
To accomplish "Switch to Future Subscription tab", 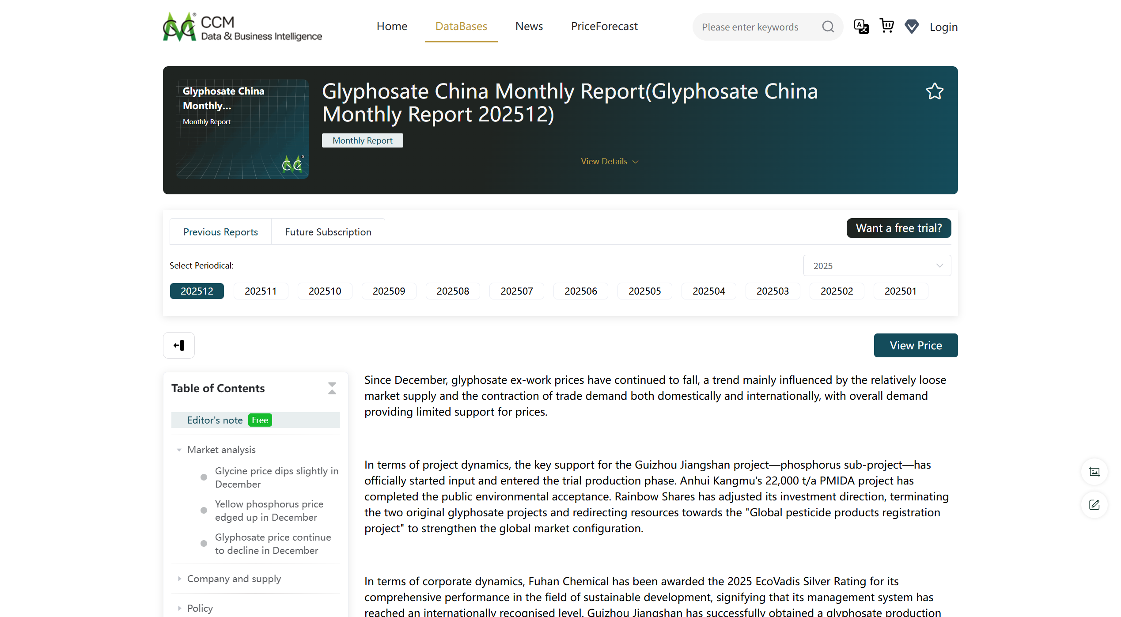I will click(x=328, y=232).
